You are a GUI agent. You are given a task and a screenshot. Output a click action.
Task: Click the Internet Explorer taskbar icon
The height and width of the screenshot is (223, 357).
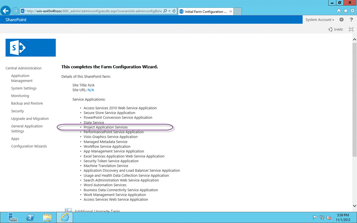click(65, 218)
